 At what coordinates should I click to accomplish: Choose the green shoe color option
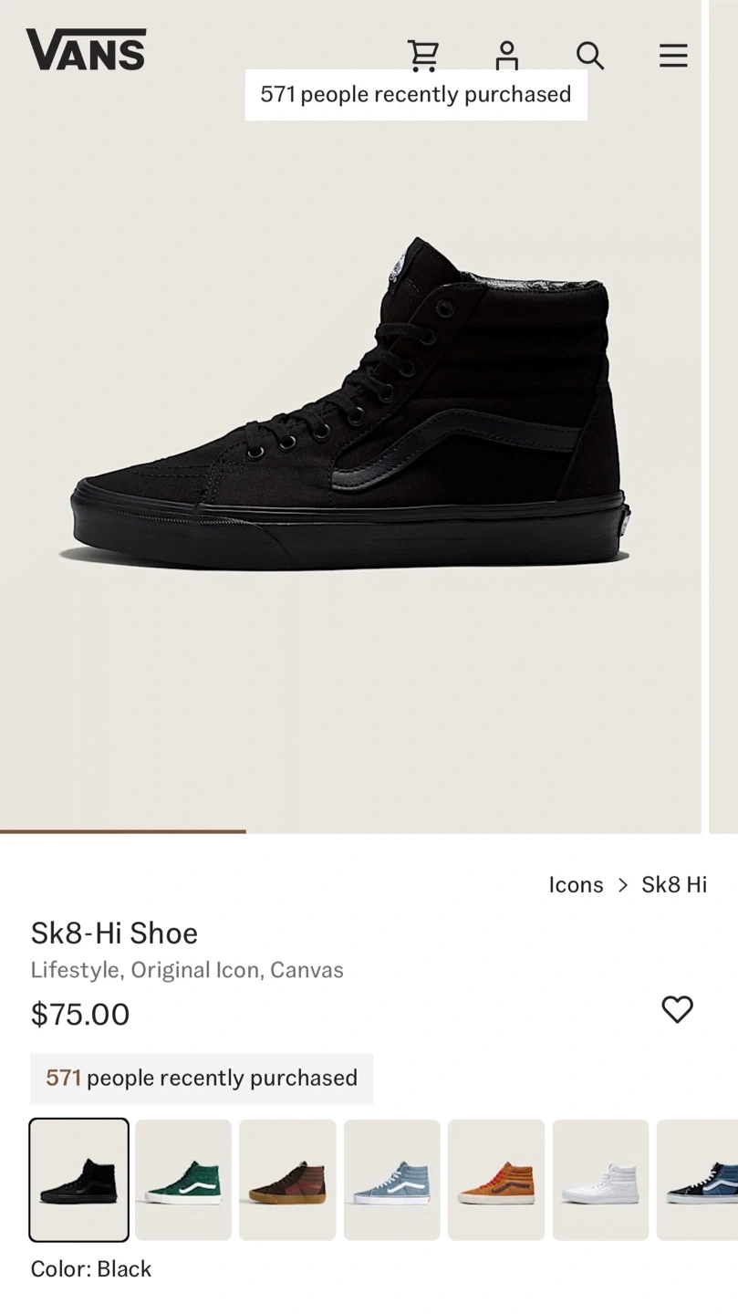pyautogui.click(x=183, y=1179)
